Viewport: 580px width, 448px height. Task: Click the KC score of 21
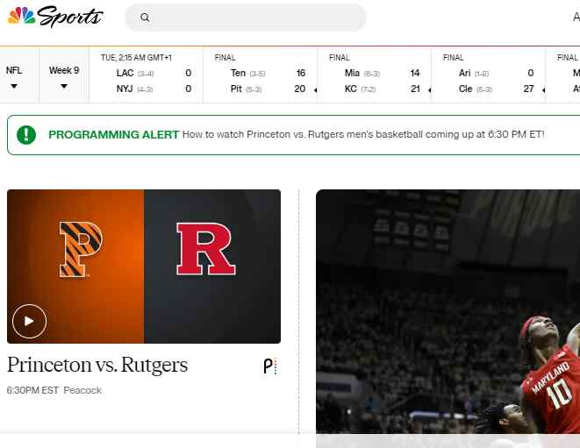click(x=415, y=89)
